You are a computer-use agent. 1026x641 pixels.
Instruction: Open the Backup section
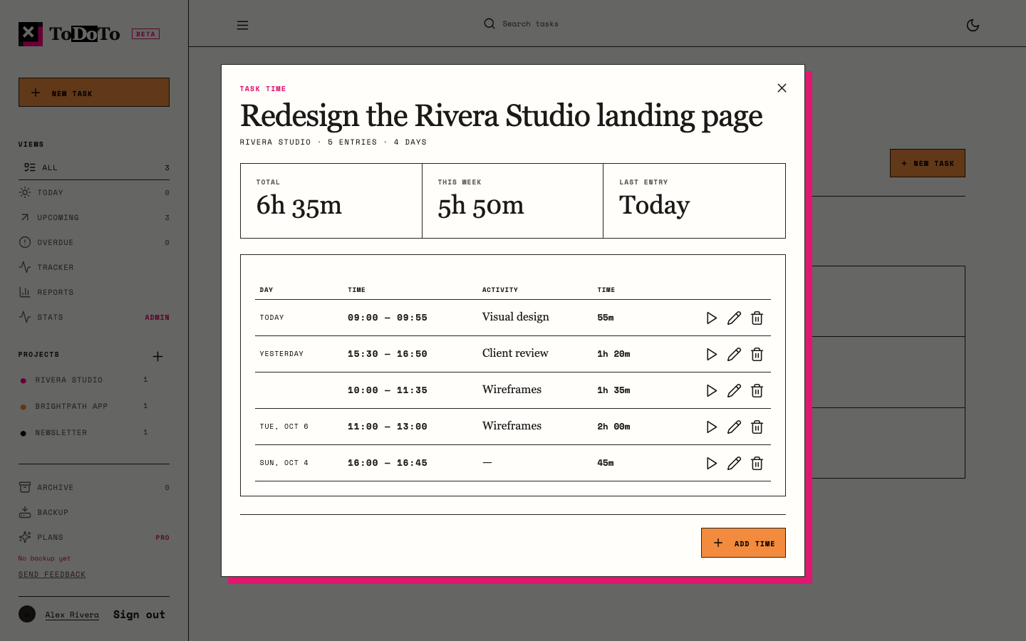point(94,512)
